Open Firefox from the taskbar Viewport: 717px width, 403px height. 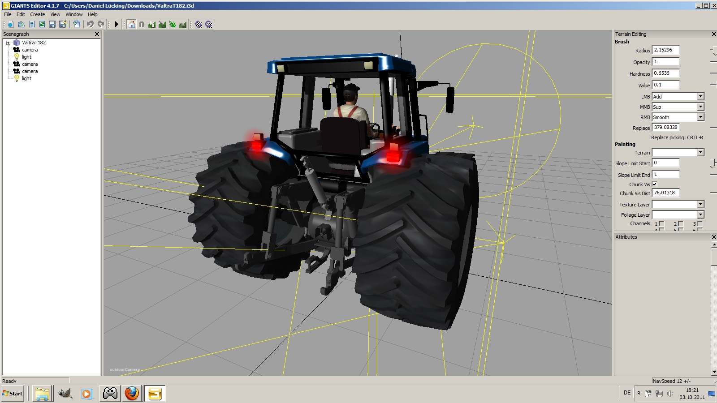pos(132,394)
